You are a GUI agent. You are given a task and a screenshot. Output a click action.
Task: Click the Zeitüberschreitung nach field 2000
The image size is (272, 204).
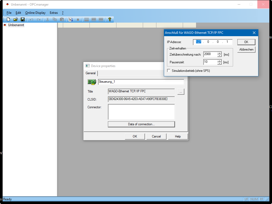tap(210, 54)
